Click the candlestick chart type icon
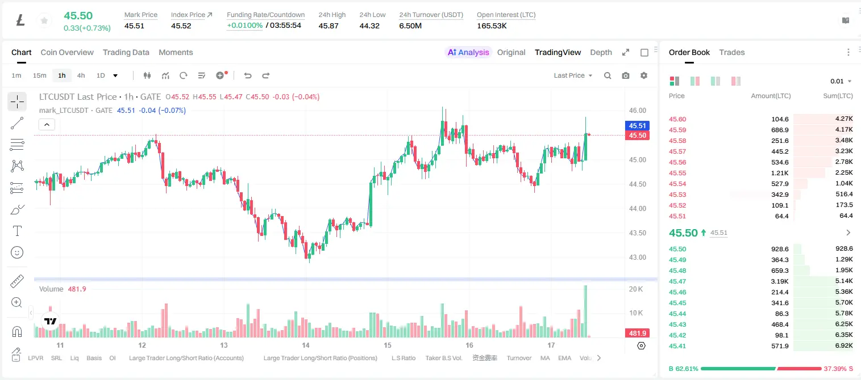Screen dimensions: 861x380 (x=147, y=75)
